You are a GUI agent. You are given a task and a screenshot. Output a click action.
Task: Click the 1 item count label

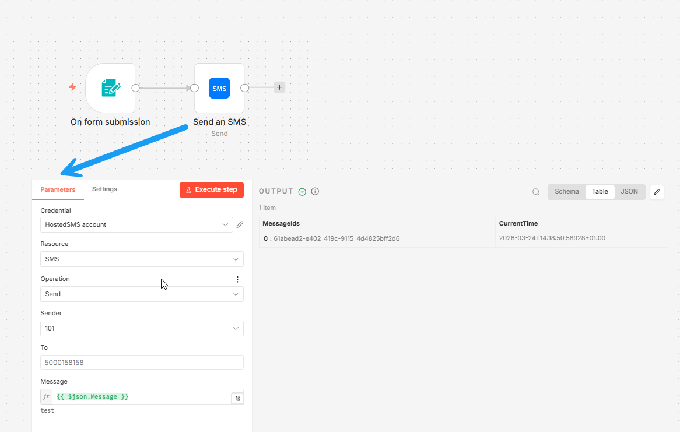(267, 208)
